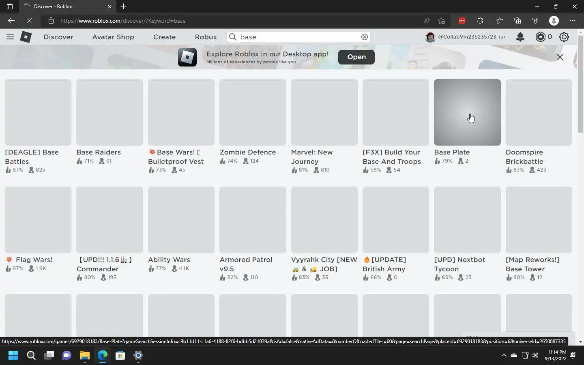Click inside the Roblox search field
Screen dimensions: 584x365
[299, 37]
